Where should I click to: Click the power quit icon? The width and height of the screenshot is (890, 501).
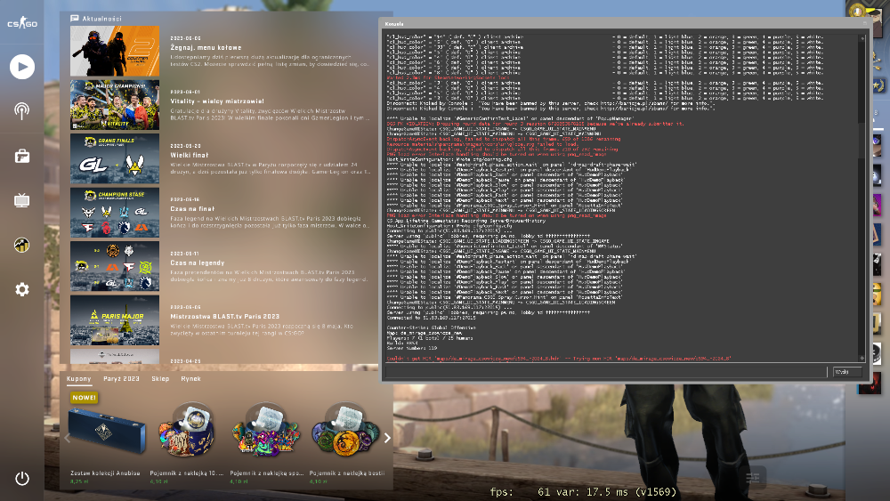[22, 479]
